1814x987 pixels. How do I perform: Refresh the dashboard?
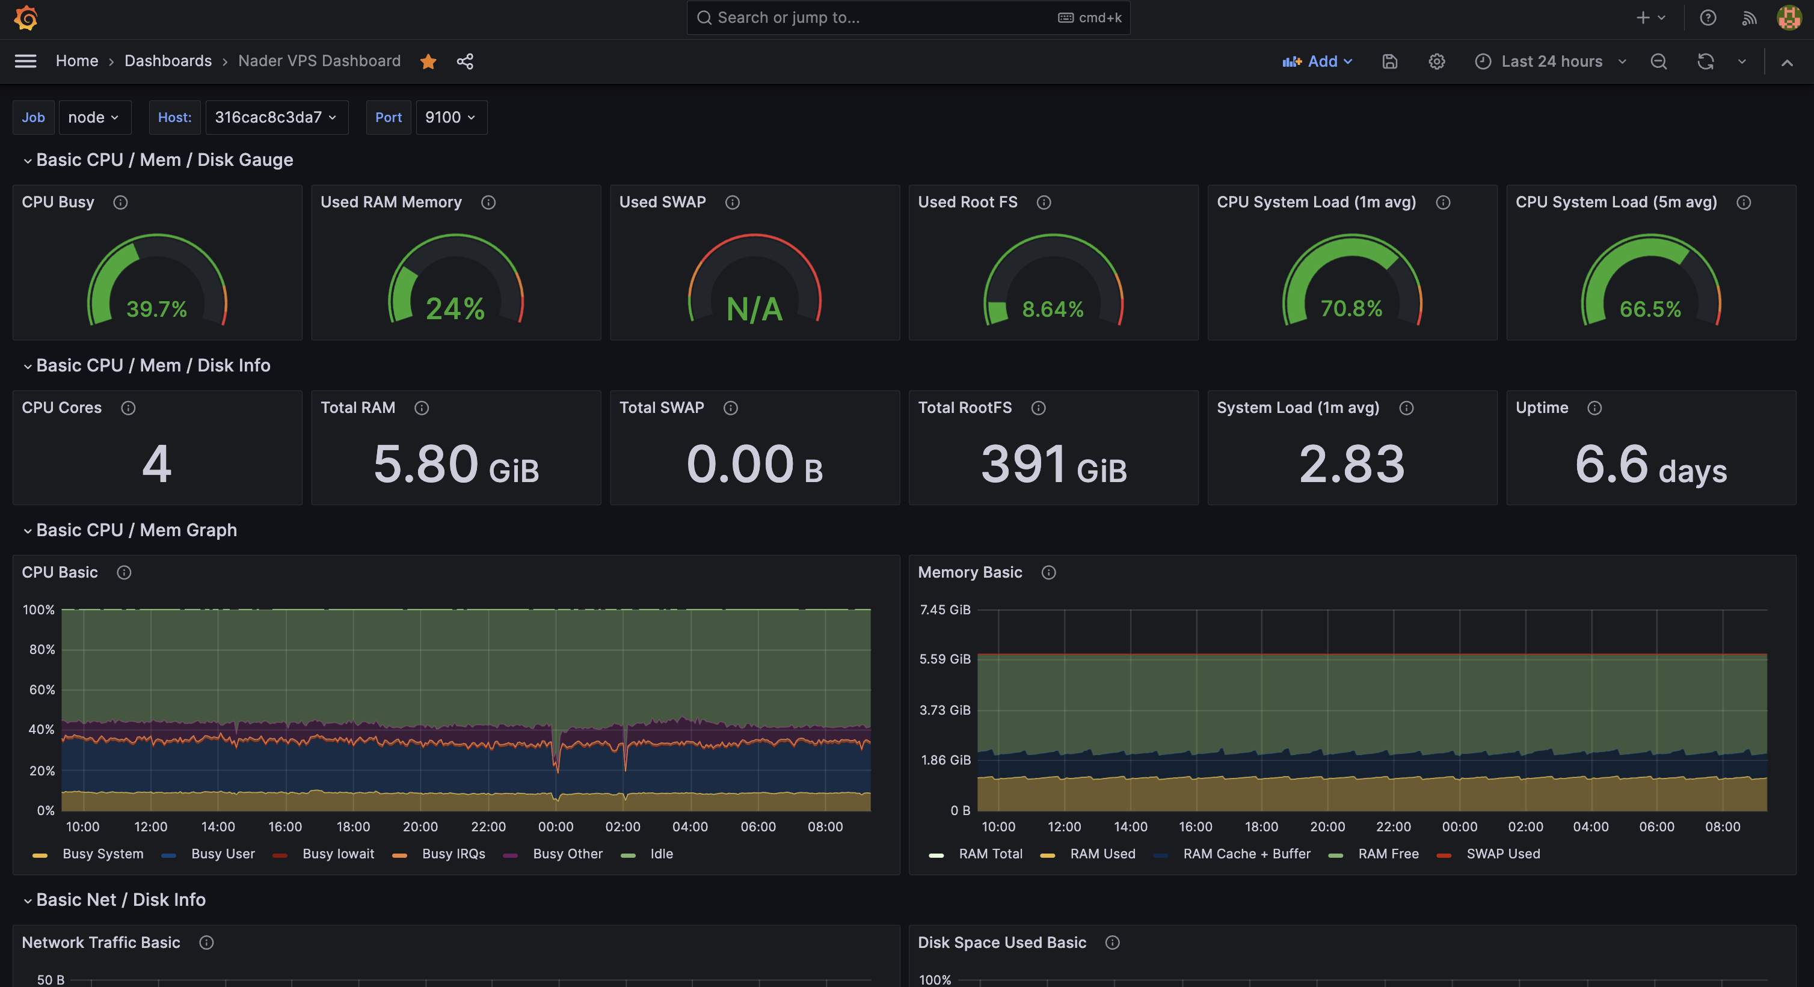click(1705, 61)
